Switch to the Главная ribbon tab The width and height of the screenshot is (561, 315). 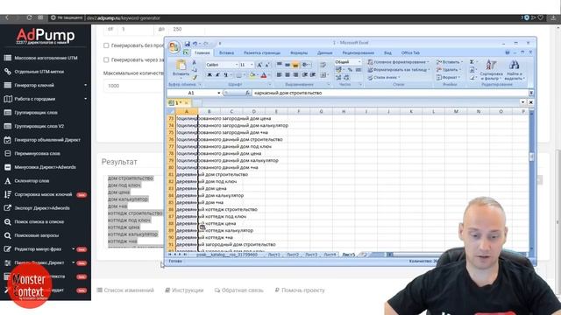202,52
